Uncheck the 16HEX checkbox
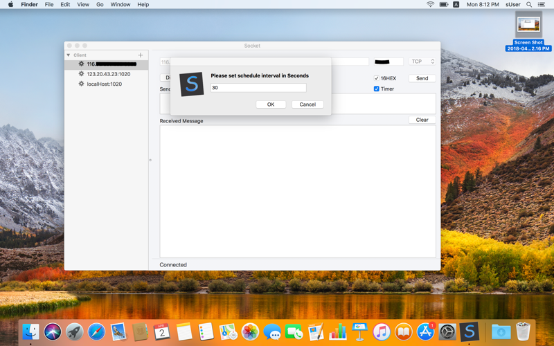The width and height of the screenshot is (554, 346). (x=377, y=78)
